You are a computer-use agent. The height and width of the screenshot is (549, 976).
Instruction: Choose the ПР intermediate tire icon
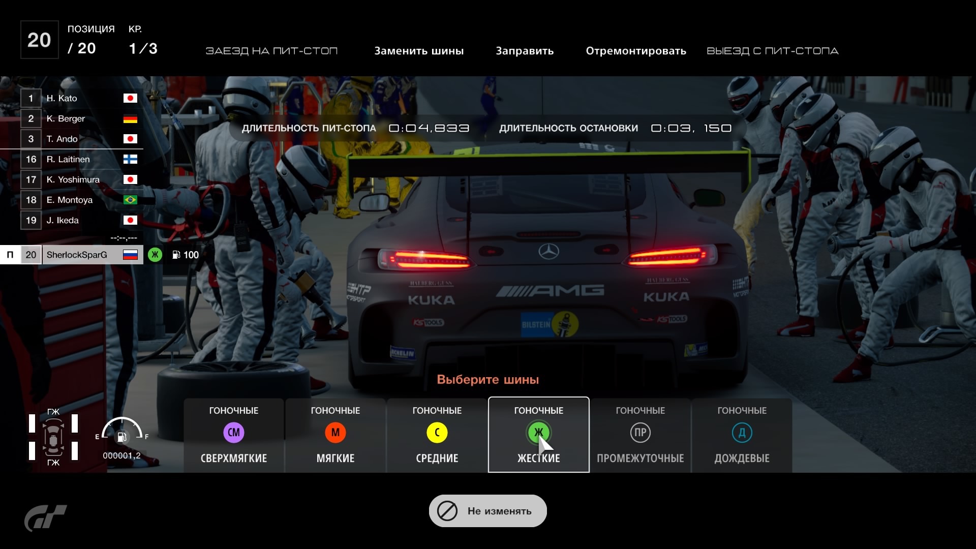[640, 433]
